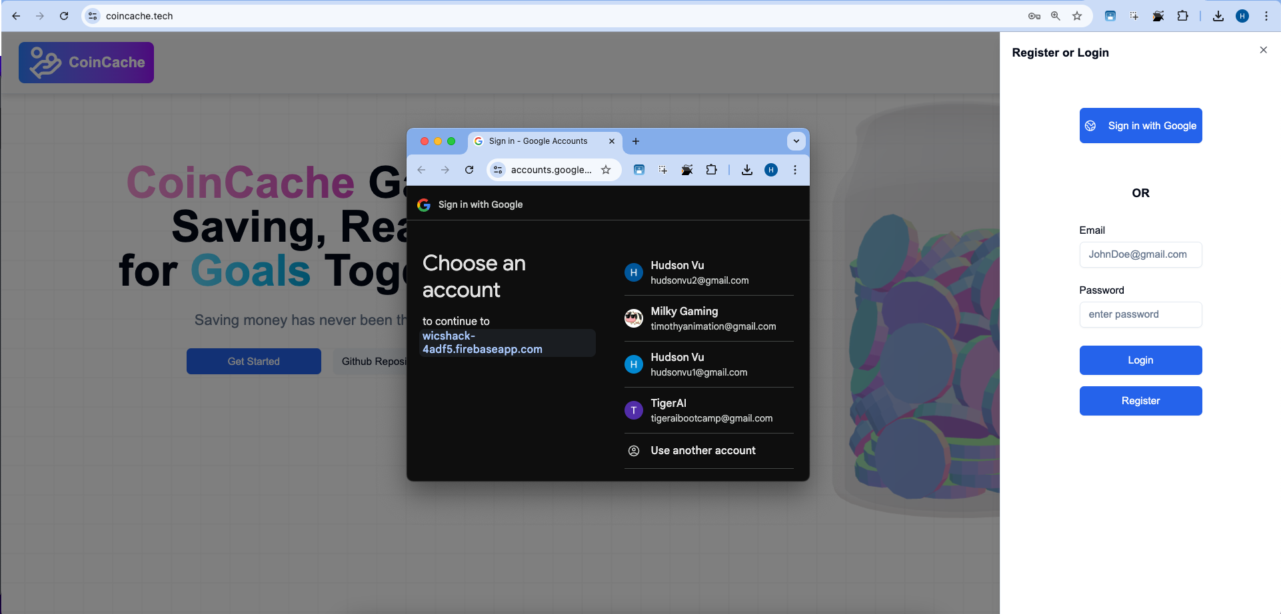Open the blue save extension in the sign-in popup toolbar
Screen dimensions: 1281x614
[639, 170]
